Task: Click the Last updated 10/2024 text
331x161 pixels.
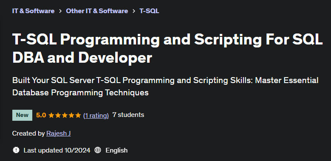Action: click(x=57, y=150)
